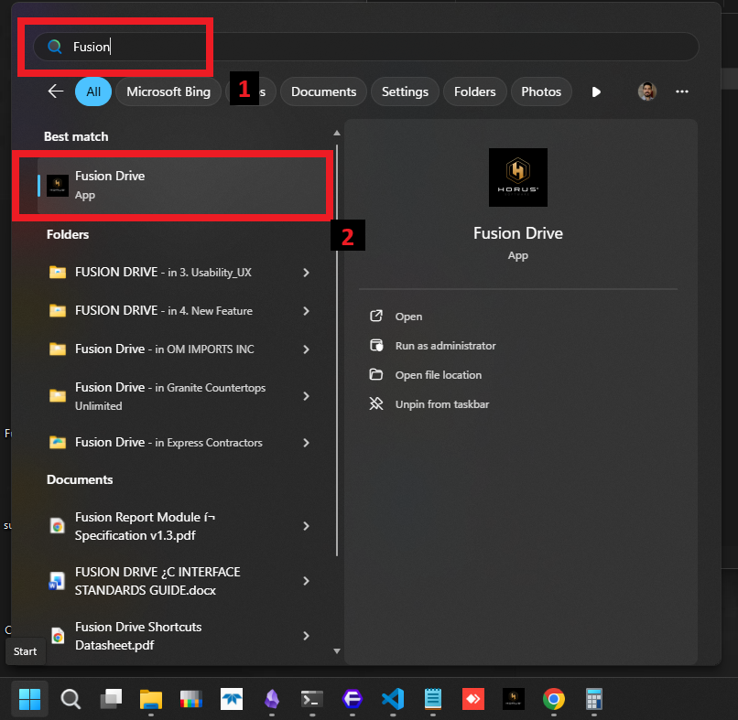This screenshot has width=738, height=720.
Task: Click Word icon of INTERFACE STANDARDS GUIDE.docx
Action: point(57,581)
